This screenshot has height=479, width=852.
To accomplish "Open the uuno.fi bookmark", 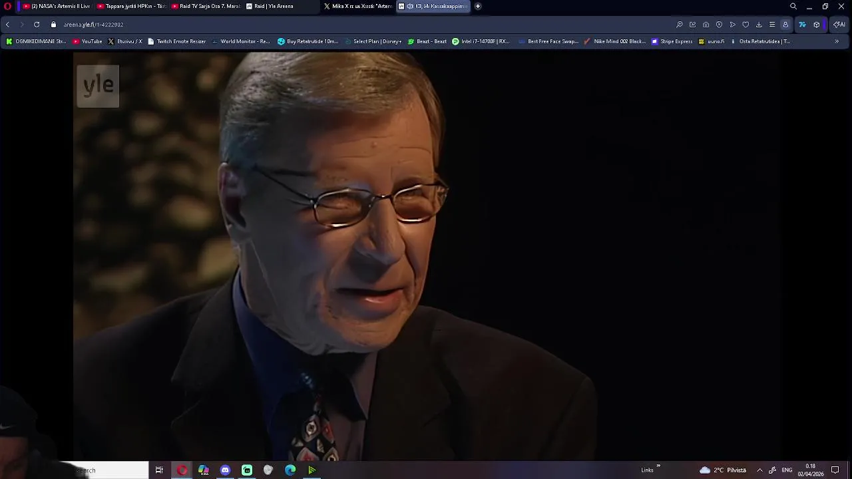I will coord(712,41).
